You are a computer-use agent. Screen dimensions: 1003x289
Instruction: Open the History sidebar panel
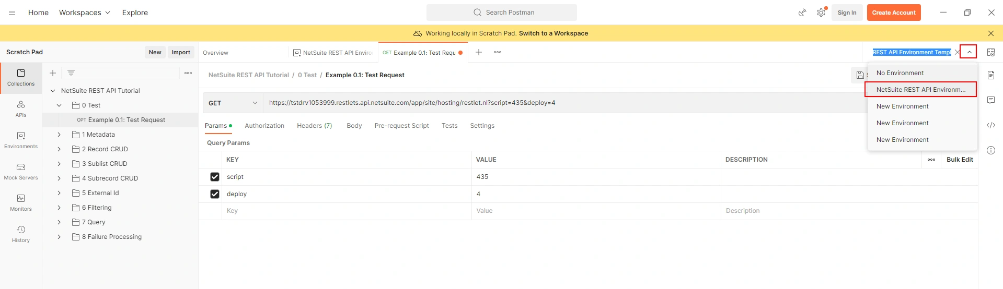pyautogui.click(x=21, y=234)
